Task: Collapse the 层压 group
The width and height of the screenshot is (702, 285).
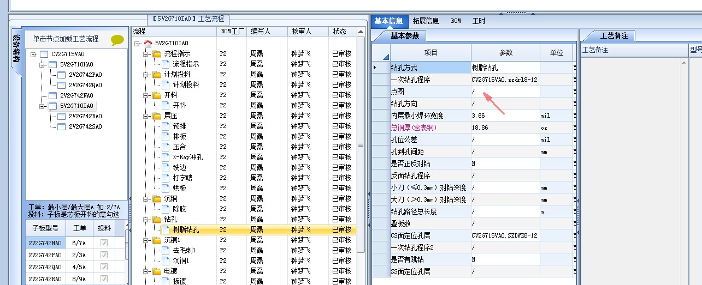Action: click(146, 116)
